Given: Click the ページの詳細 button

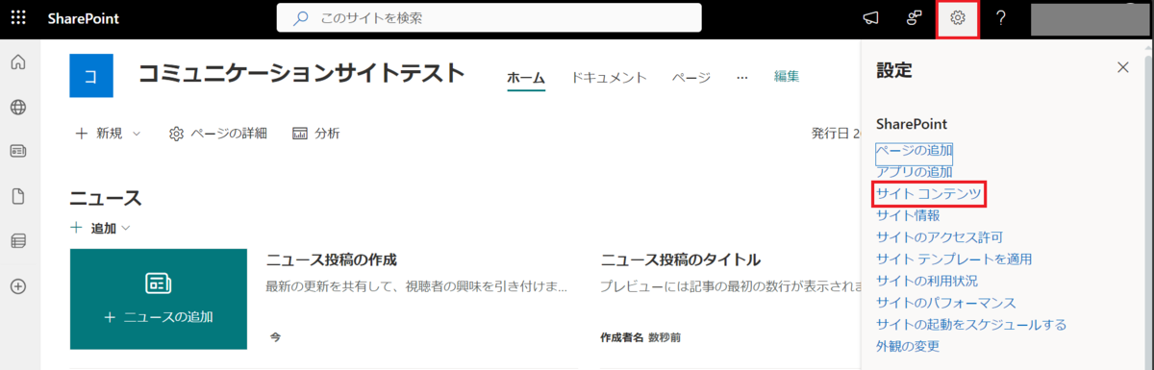Looking at the screenshot, I should pyautogui.click(x=217, y=134).
